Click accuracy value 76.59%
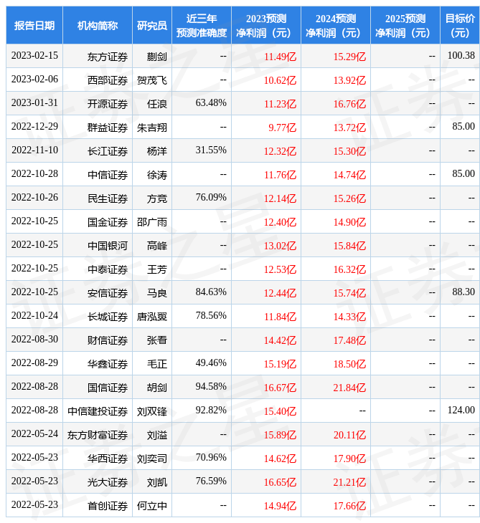 coord(211,481)
